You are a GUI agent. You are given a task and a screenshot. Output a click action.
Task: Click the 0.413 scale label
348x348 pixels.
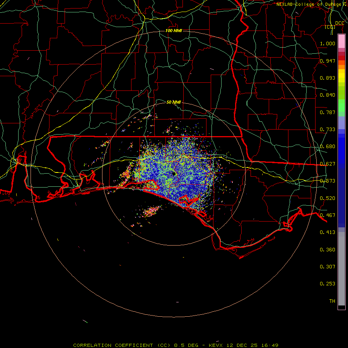[328, 232]
